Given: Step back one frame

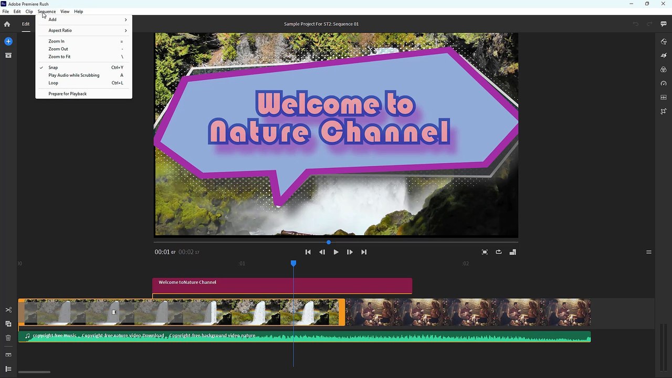Looking at the screenshot, I should click(322, 252).
